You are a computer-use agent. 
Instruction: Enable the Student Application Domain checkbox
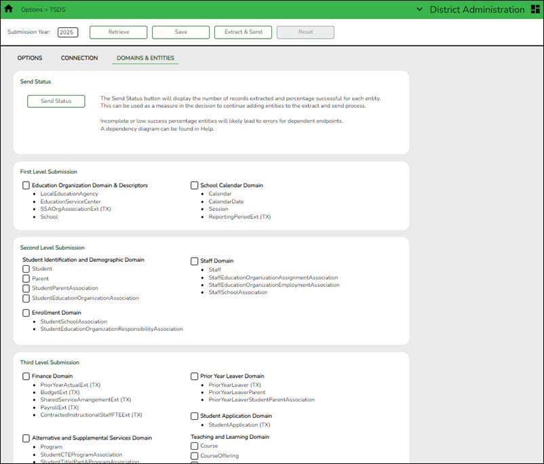[195, 417]
